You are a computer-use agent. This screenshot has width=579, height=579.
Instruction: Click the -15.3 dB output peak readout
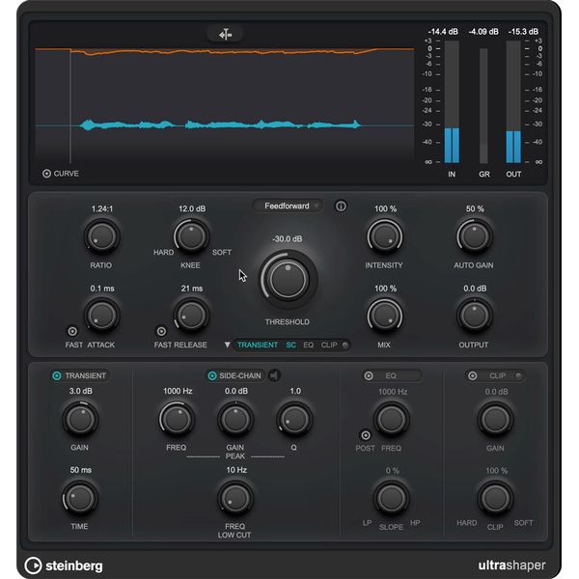click(x=523, y=32)
